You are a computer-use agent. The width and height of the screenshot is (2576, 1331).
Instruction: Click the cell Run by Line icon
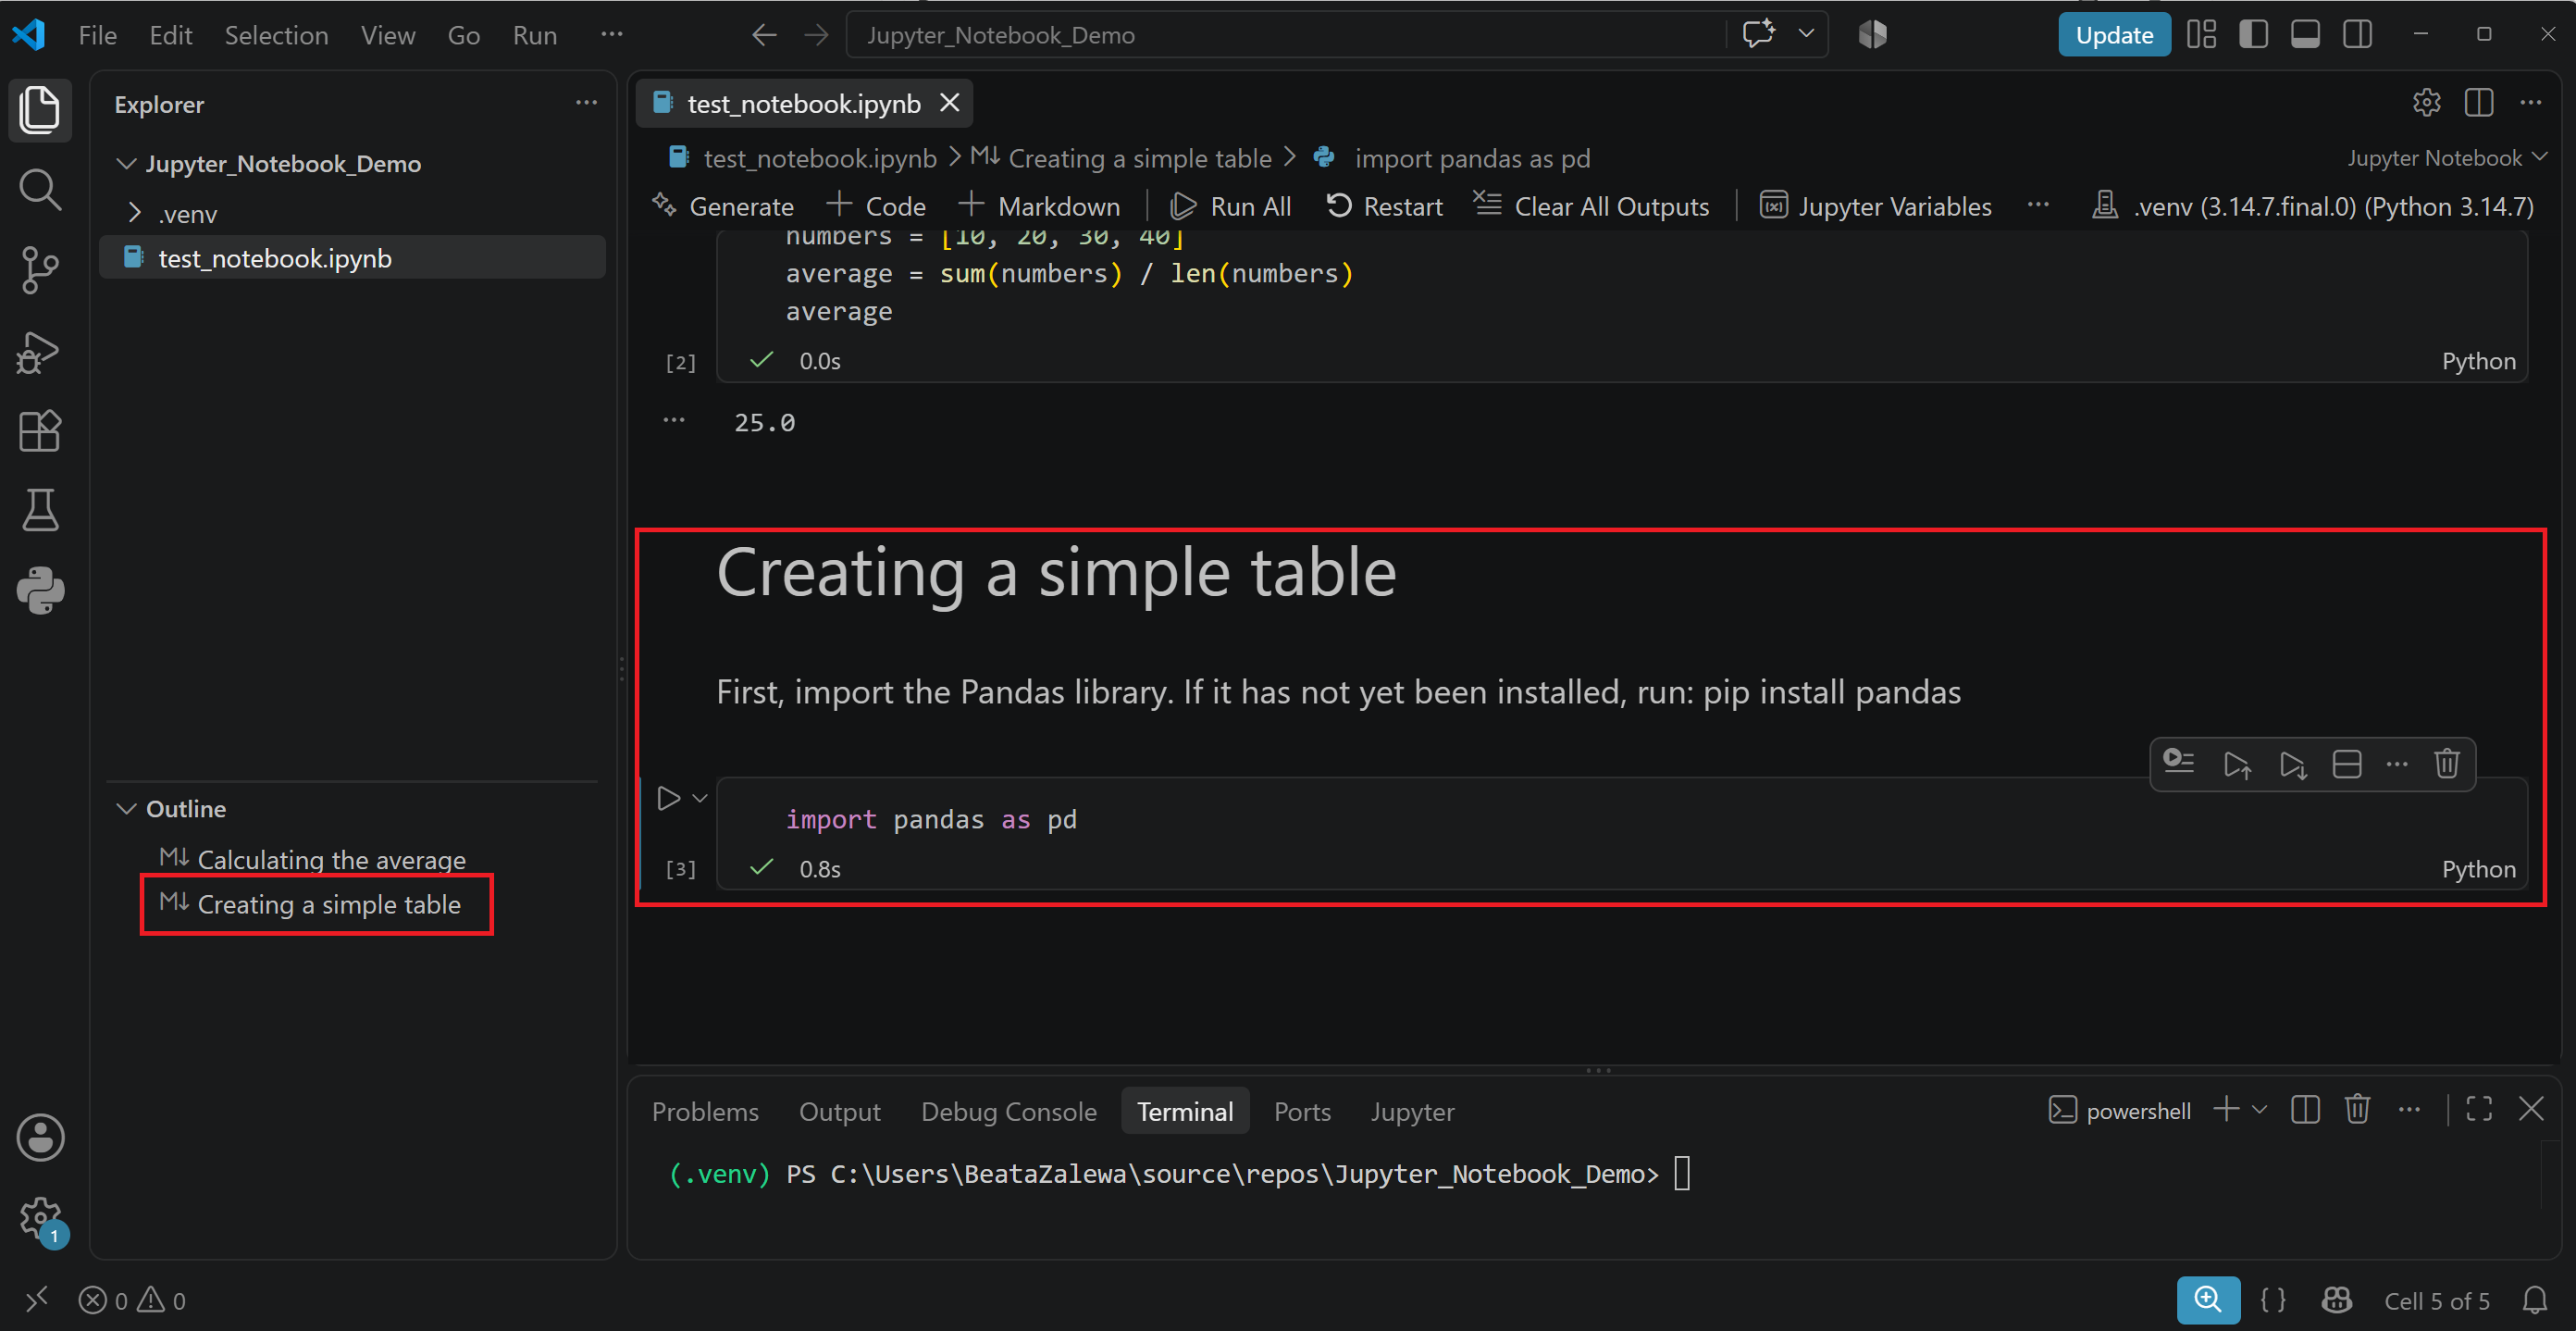(2178, 764)
